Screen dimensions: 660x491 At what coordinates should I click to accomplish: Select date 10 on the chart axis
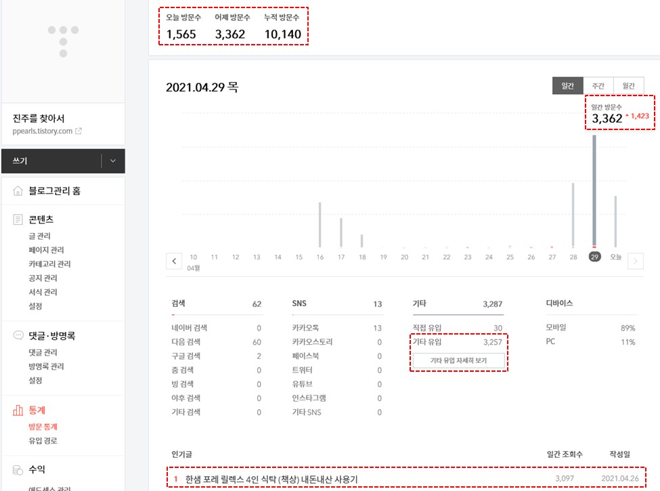point(193,257)
